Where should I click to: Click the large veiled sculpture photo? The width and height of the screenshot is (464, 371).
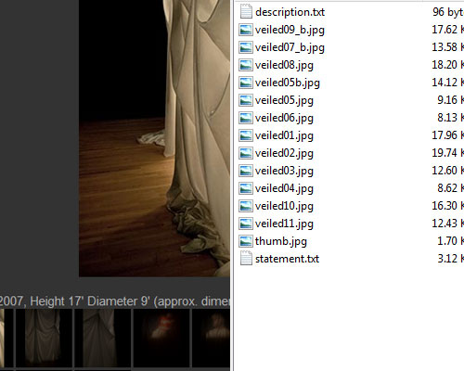coord(154,138)
